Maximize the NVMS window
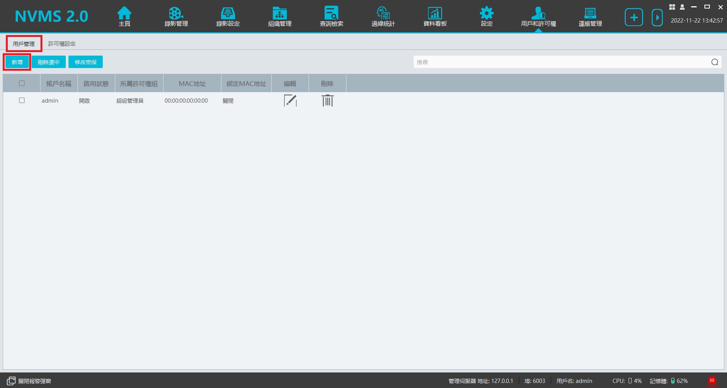The height and width of the screenshot is (388, 727). click(x=707, y=7)
